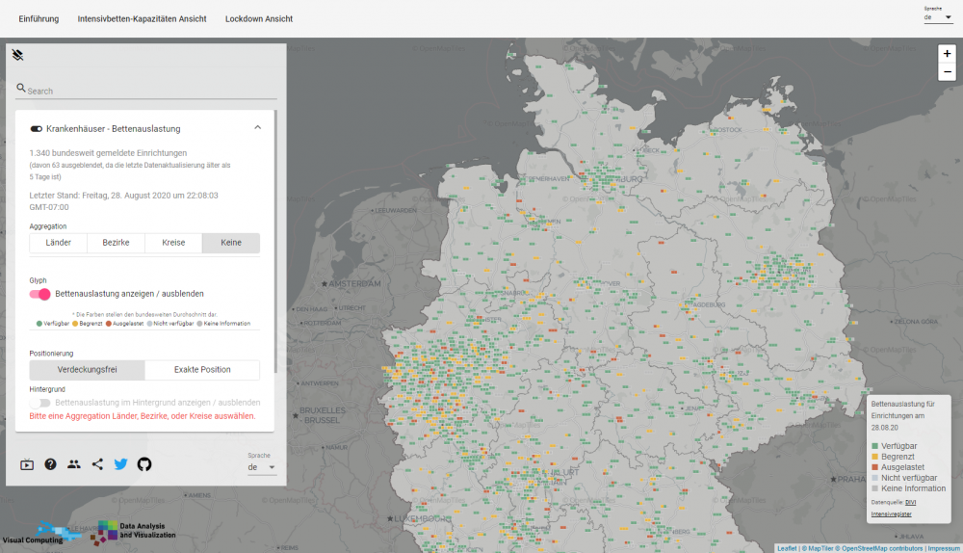Zoom out the map with minus button
Image resolution: width=963 pixels, height=553 pixels.
(x=947, y=72)
